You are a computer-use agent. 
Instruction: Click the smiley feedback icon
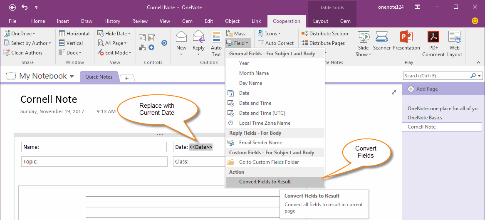[x=475, y=21]
